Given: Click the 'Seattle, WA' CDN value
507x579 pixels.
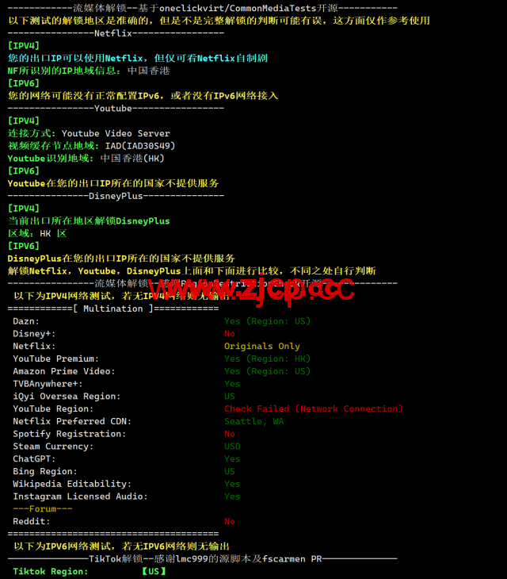Looking at the screenshot, I should click(254, 421).
